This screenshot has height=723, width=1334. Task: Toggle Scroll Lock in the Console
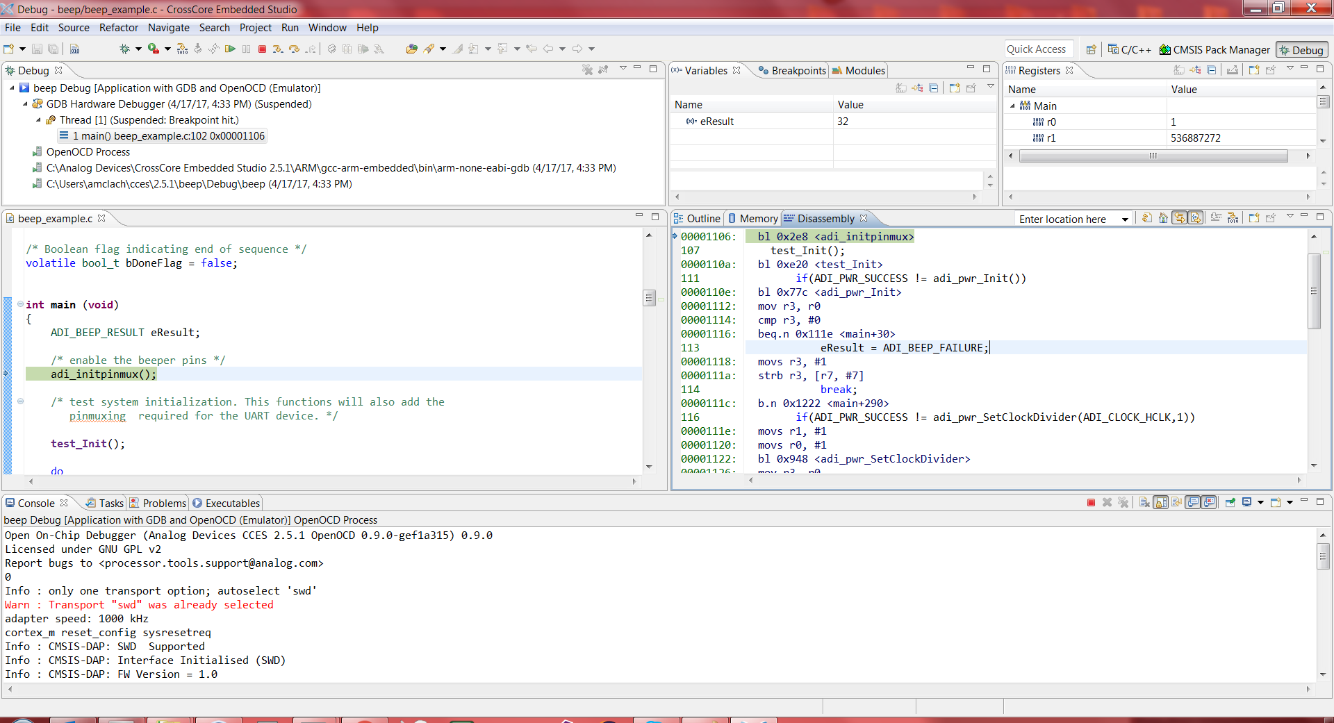click(x=1160, y=502)
